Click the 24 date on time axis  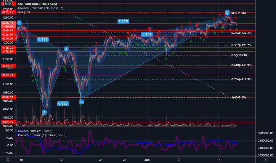pos(101,160)
